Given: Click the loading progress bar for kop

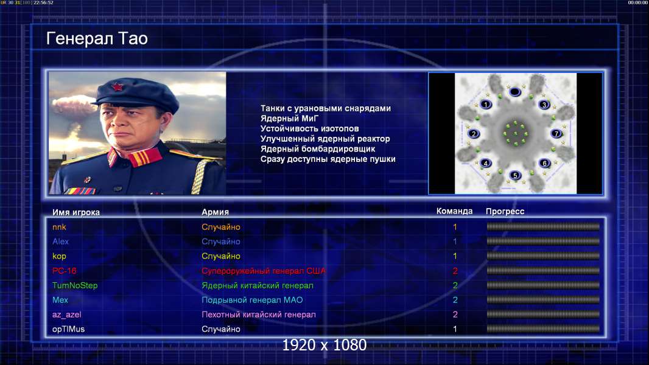Looking at the screenshot, I should [543, 256].
